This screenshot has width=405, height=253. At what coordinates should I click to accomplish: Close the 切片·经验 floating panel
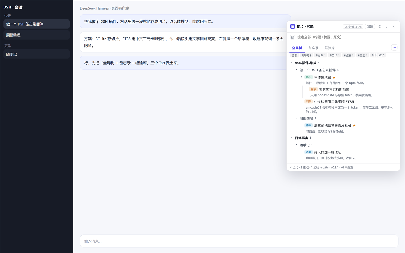pyautogui.click(x=394, y=27)
